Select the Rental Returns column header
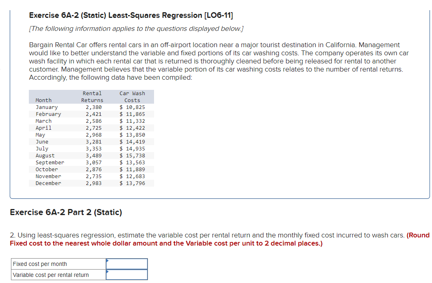The width and height of the screenshot is (432, 283). coord(92,97)
